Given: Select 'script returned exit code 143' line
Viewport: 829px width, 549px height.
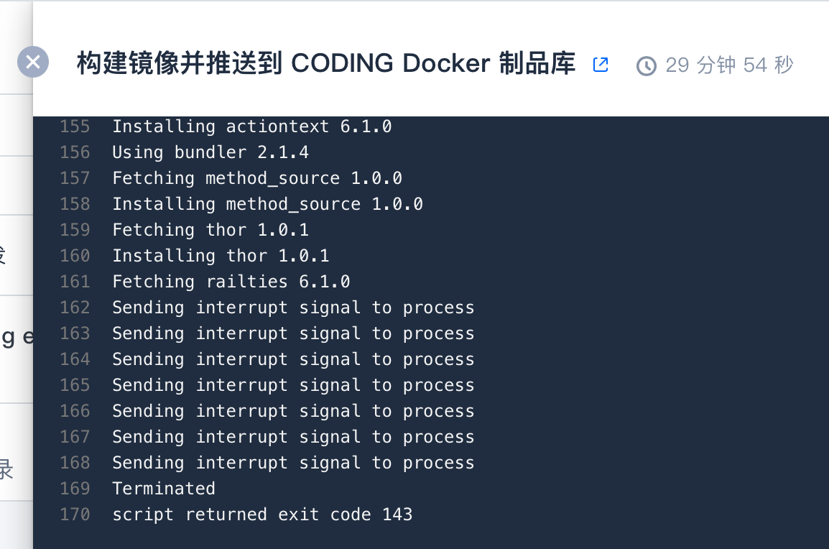Looking at the screenshot, I should coord(262,515).
